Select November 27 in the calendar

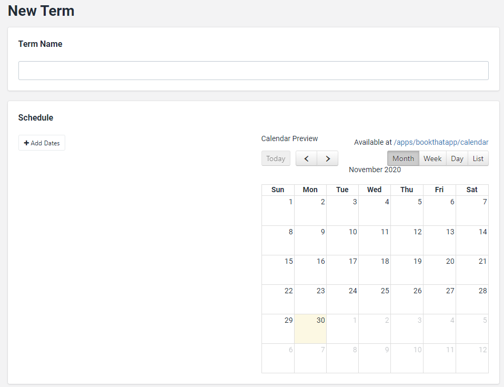pyautogui.click(x=439, y=300)
